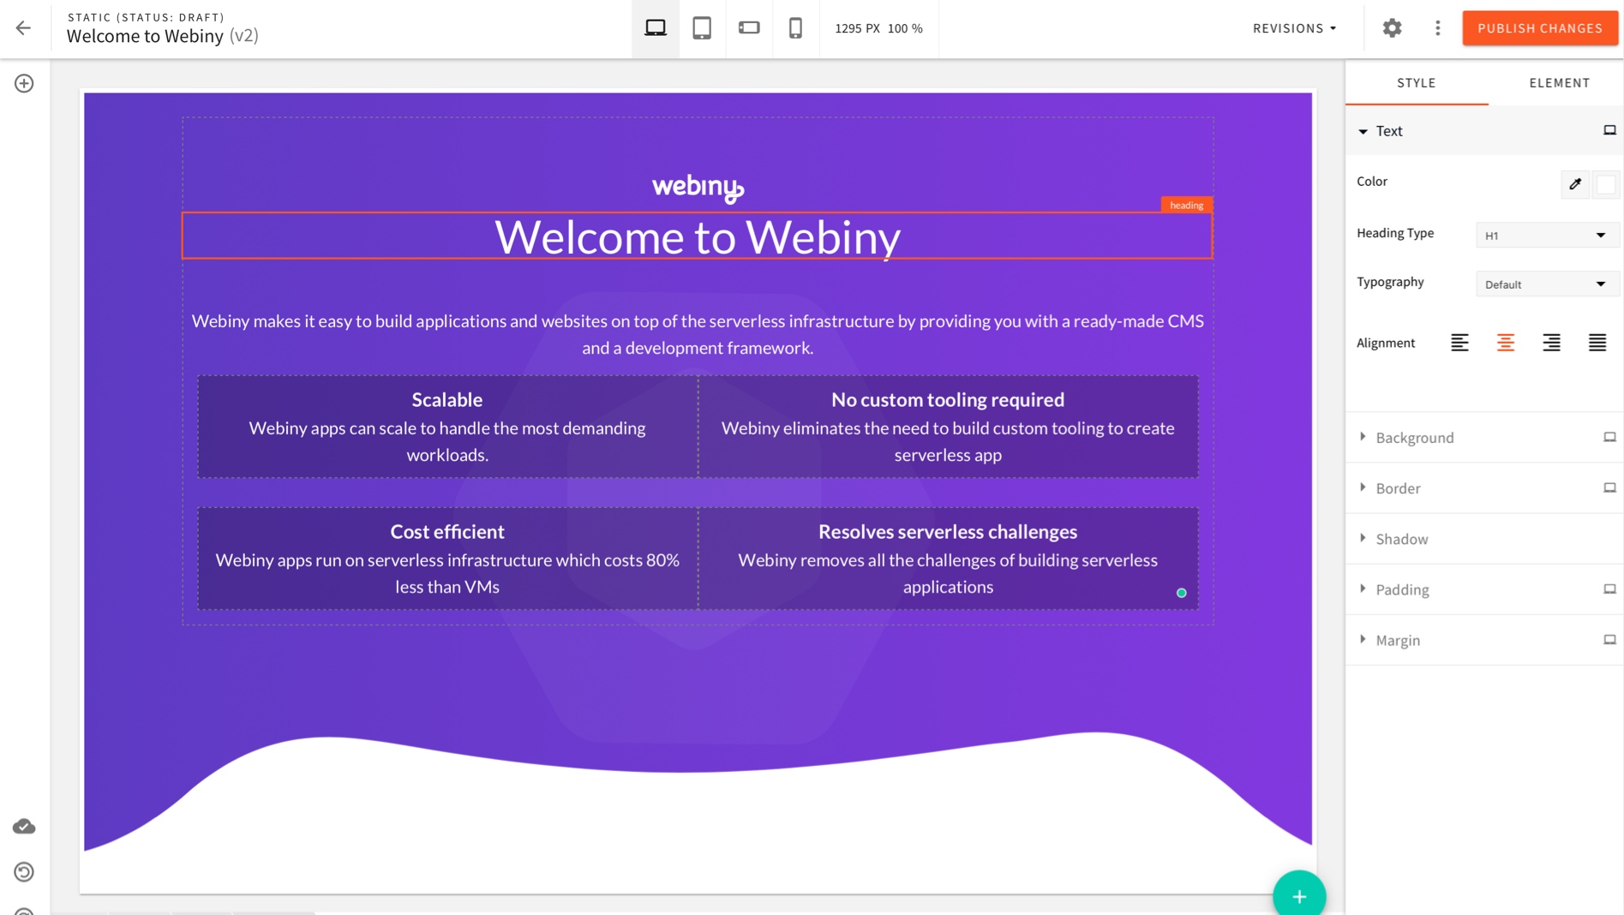Toggle responsive display for Text section
Screen dimensions: 1624x915
(x=1609, y=129)
